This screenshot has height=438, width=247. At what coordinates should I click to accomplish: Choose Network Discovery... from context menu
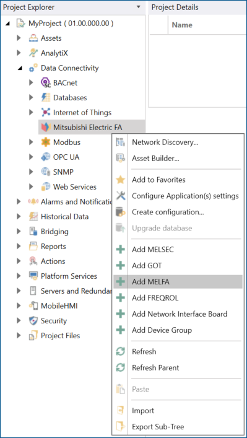tap(179, 142)
